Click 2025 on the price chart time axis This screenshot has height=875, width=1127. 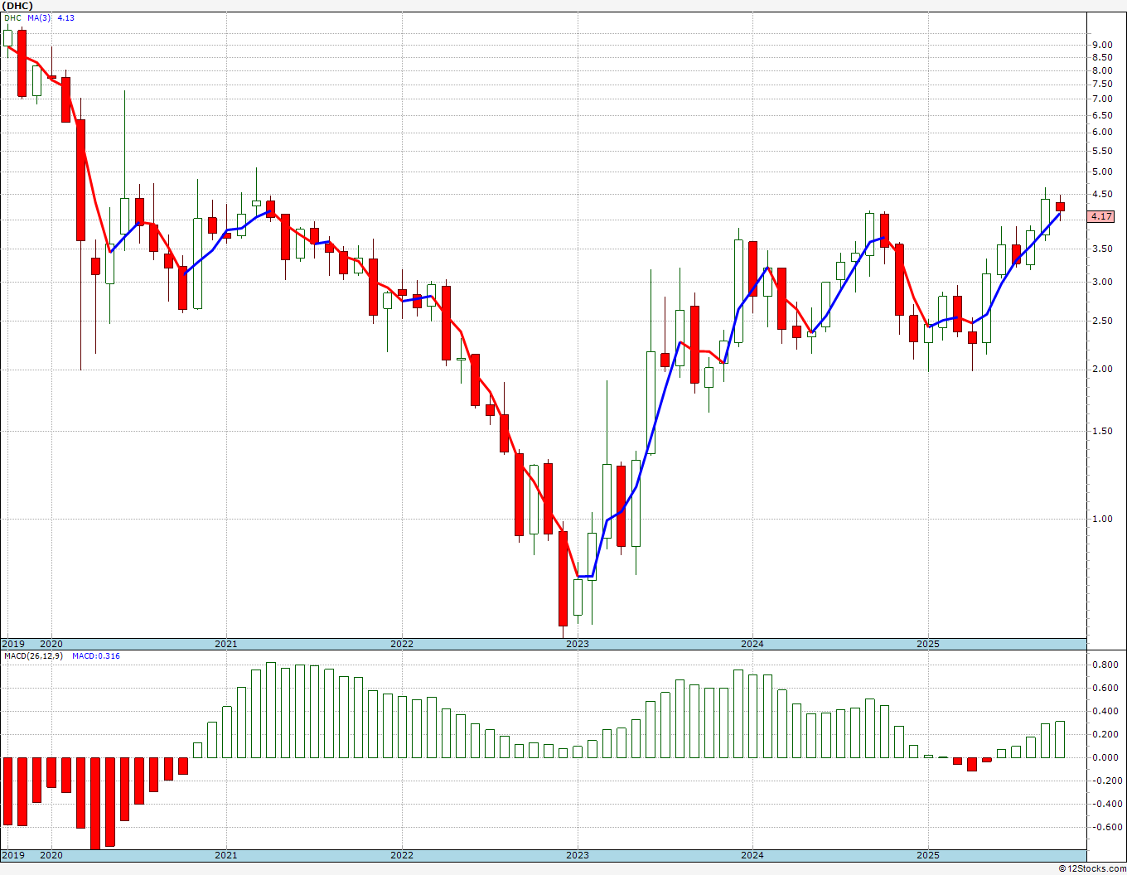(x=928, y=644)
